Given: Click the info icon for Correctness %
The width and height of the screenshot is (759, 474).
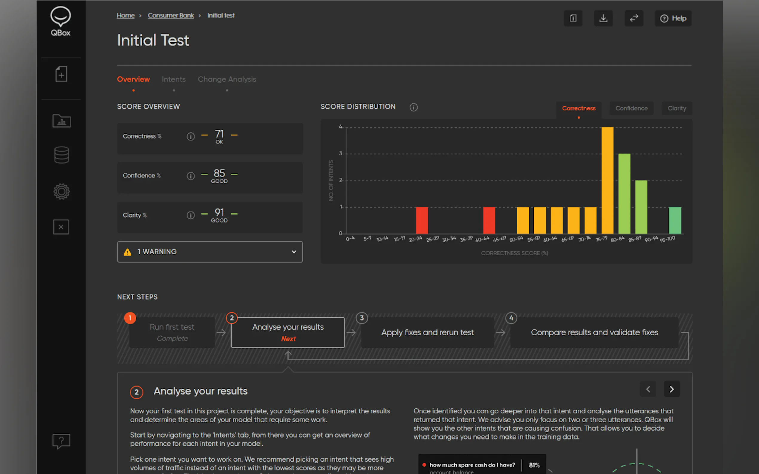Looking at the screenshot, I should point(190,136).
